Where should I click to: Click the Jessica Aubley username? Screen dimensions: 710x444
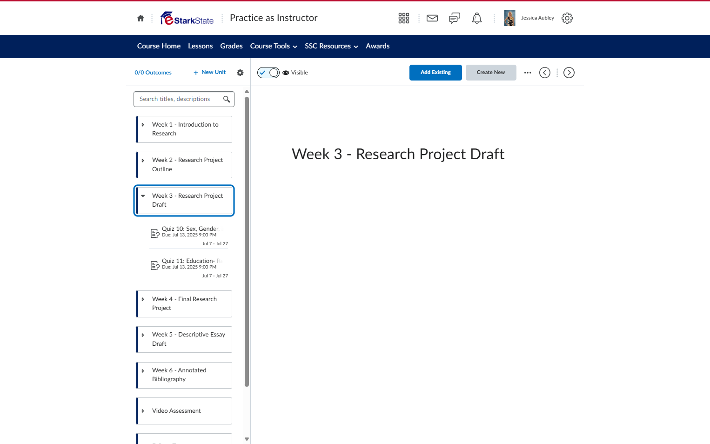[537, 18]
